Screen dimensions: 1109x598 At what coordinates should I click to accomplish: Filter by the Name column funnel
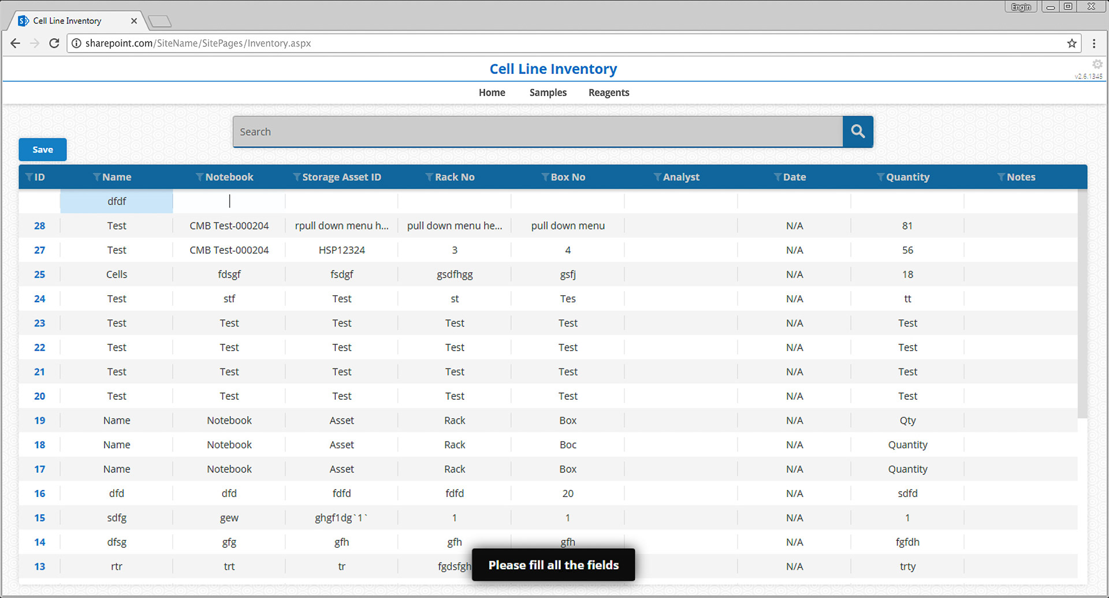pyautogui.click(x=97, y=177)
